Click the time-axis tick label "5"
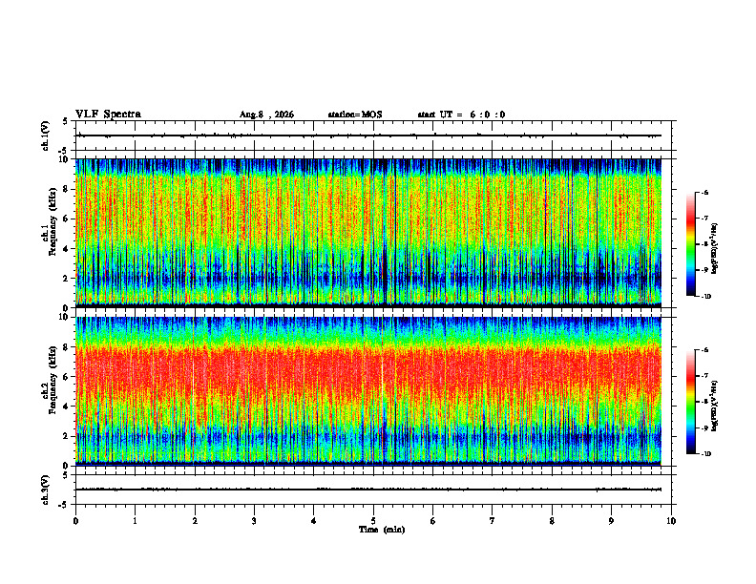Viewport: 756px width, 584px height. (373, 521)
